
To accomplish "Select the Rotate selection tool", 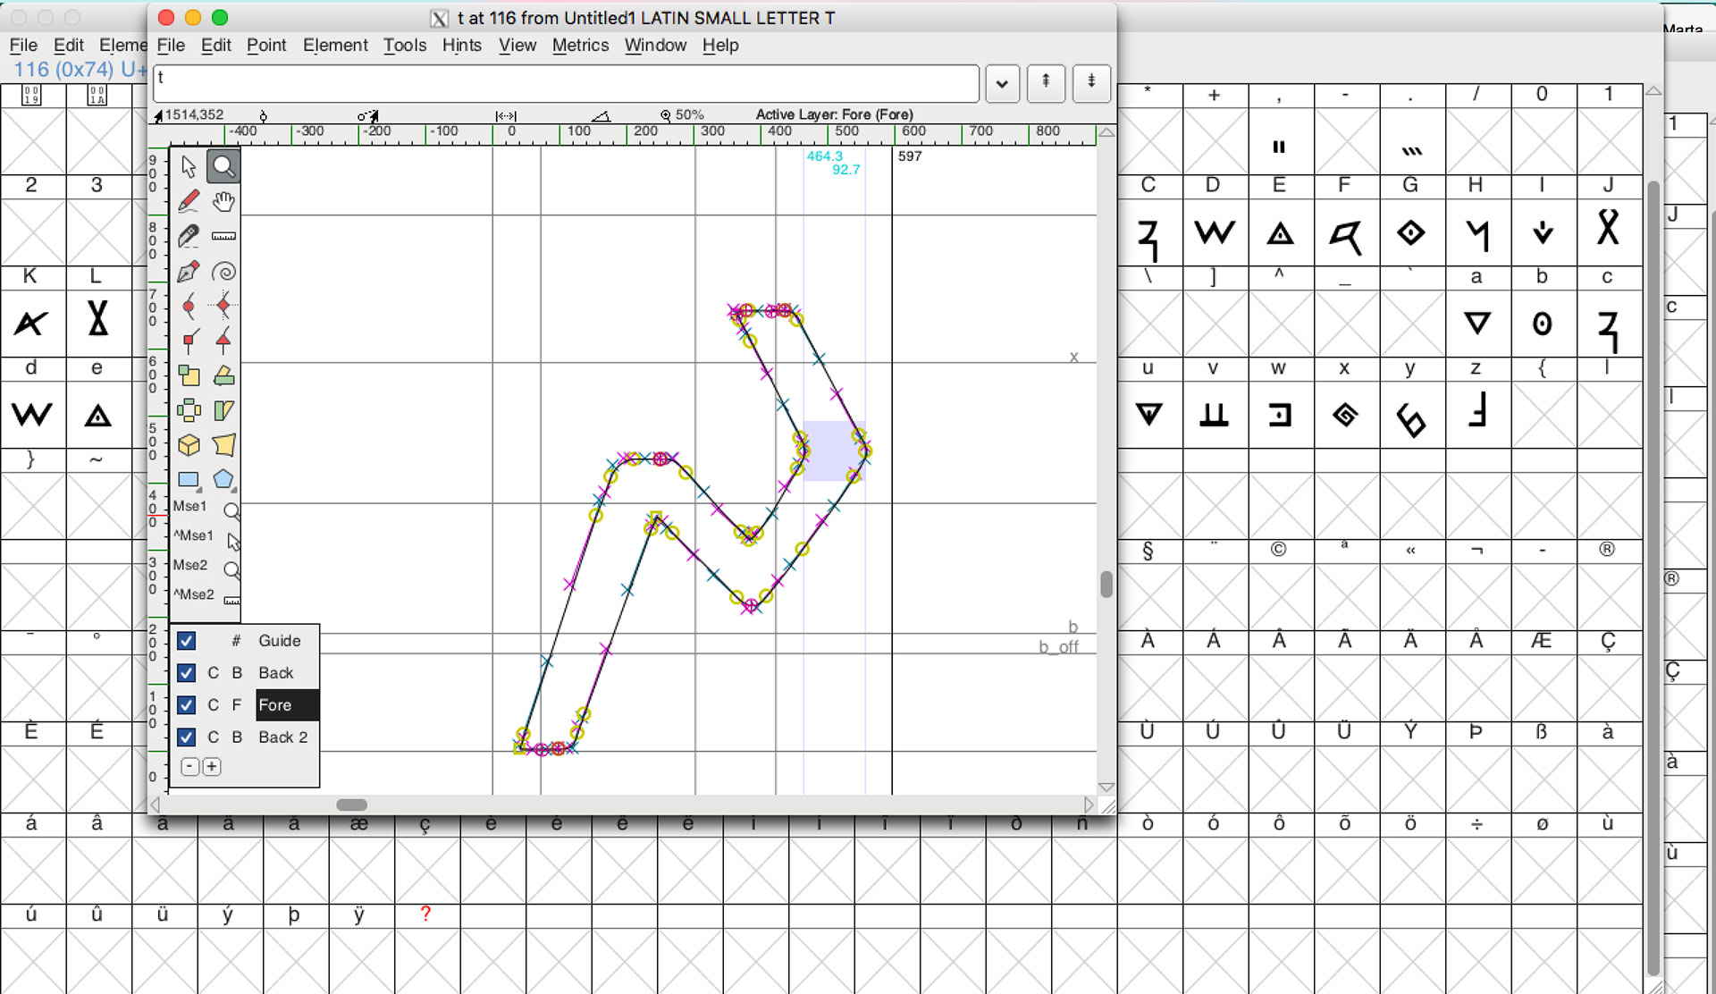I will pyautogui.click(x=223, y=376).
